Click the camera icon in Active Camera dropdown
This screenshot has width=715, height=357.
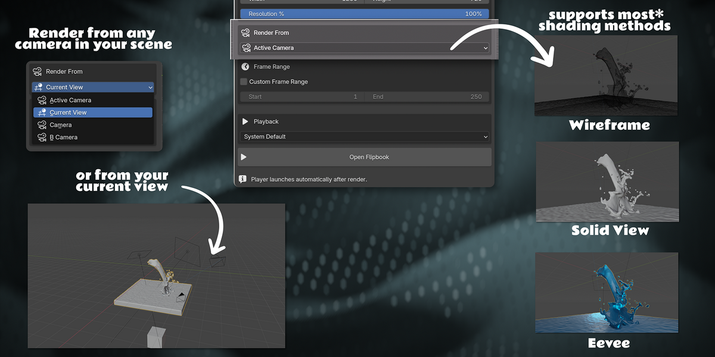(245, 48)
